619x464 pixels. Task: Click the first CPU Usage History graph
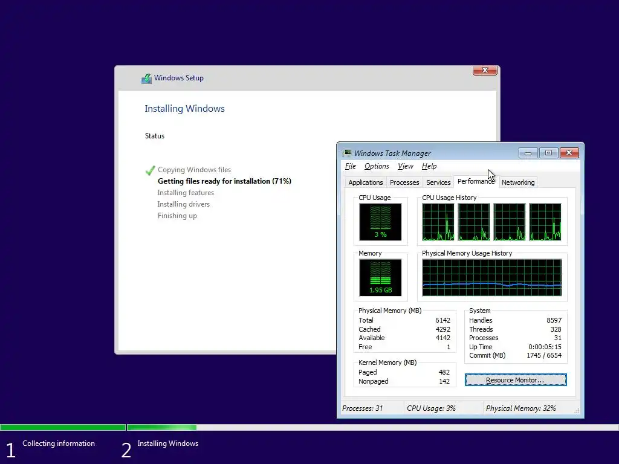[x=438, y=222]
